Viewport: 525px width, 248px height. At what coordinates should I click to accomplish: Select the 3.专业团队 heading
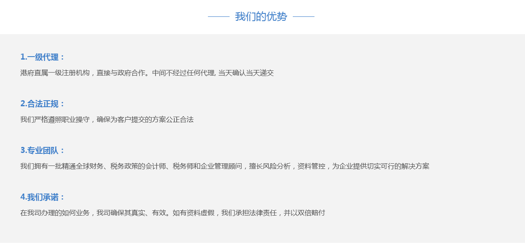click(x=42, y=150)
